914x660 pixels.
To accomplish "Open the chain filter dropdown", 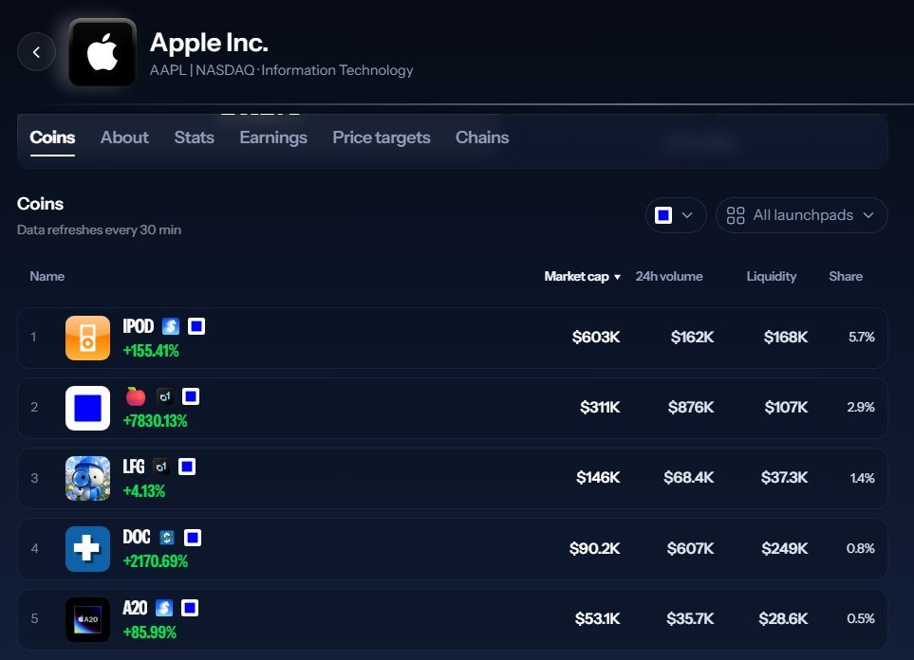I will click(x=676, y=215).
